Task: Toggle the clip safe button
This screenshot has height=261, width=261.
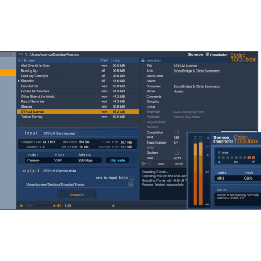Action: [x=117, y=160]
